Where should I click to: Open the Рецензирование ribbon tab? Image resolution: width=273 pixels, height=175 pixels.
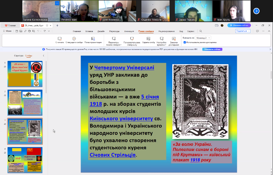tap(167, 31)
